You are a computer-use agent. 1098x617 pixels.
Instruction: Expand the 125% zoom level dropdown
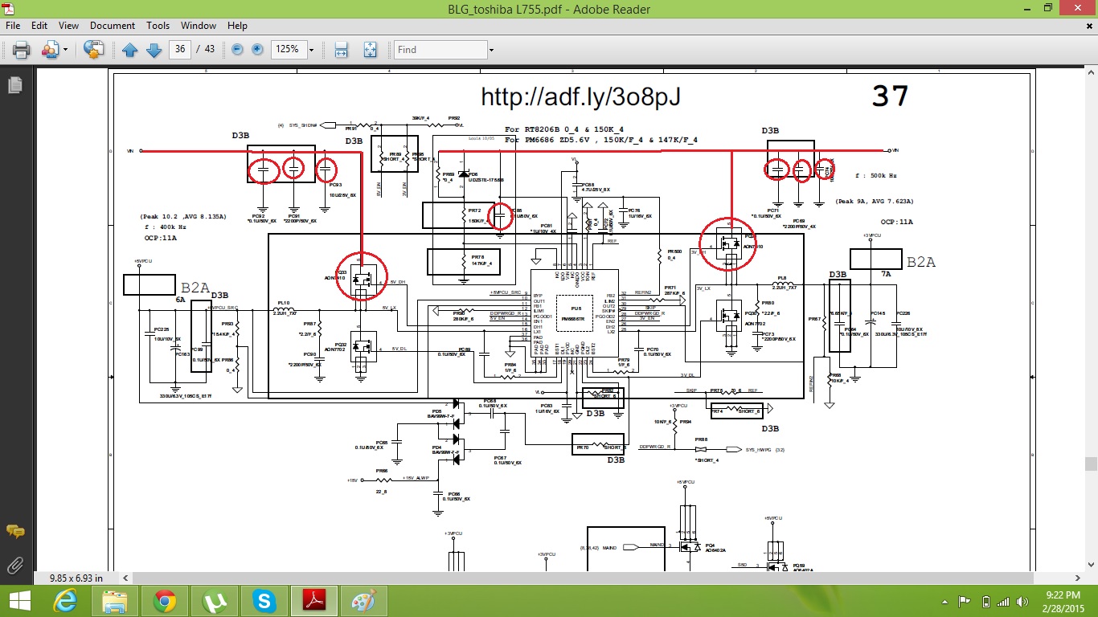(x=310, y=50)
